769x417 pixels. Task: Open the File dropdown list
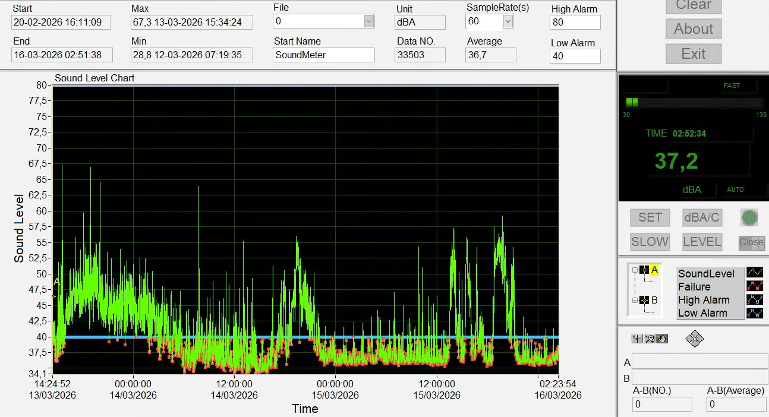pos(369,21)
